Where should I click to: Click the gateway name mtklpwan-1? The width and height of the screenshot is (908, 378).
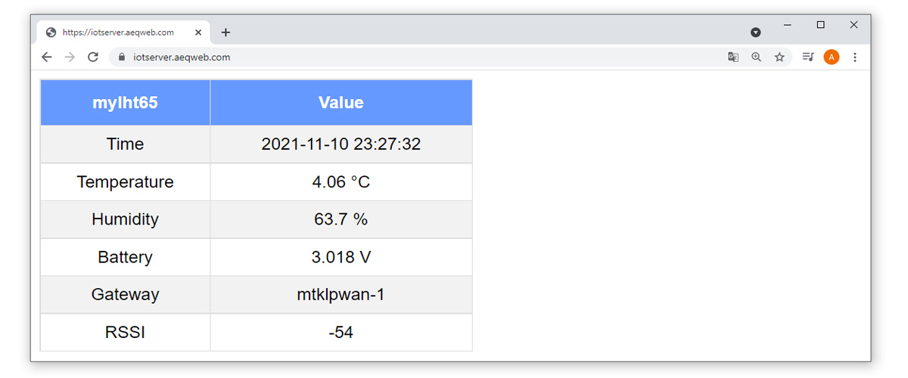341,295
